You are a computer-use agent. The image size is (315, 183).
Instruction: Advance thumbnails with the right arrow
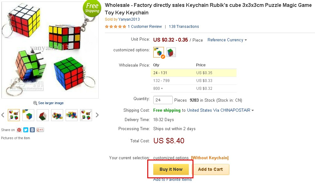(x=97, y=115)
